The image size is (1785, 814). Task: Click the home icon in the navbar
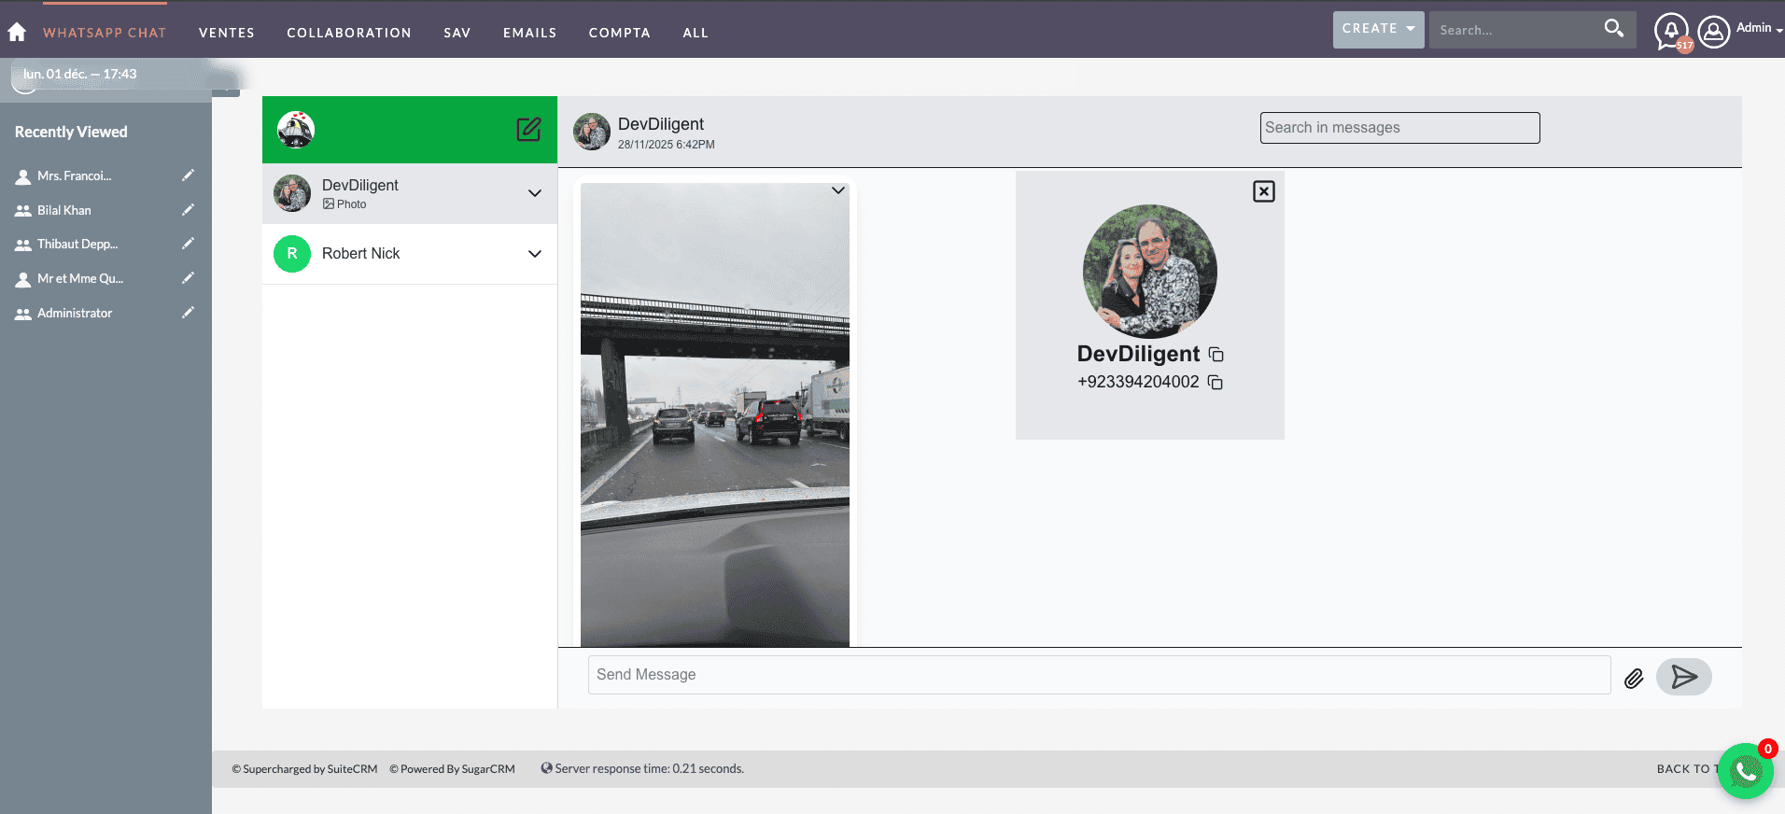click(17, 32)
